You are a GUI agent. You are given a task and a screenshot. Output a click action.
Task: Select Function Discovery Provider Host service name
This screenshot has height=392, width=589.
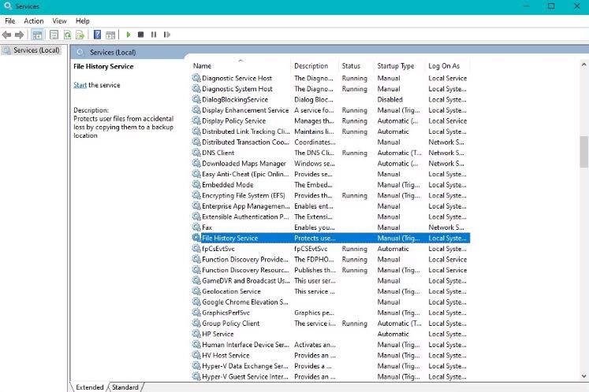tap(245, 259)
